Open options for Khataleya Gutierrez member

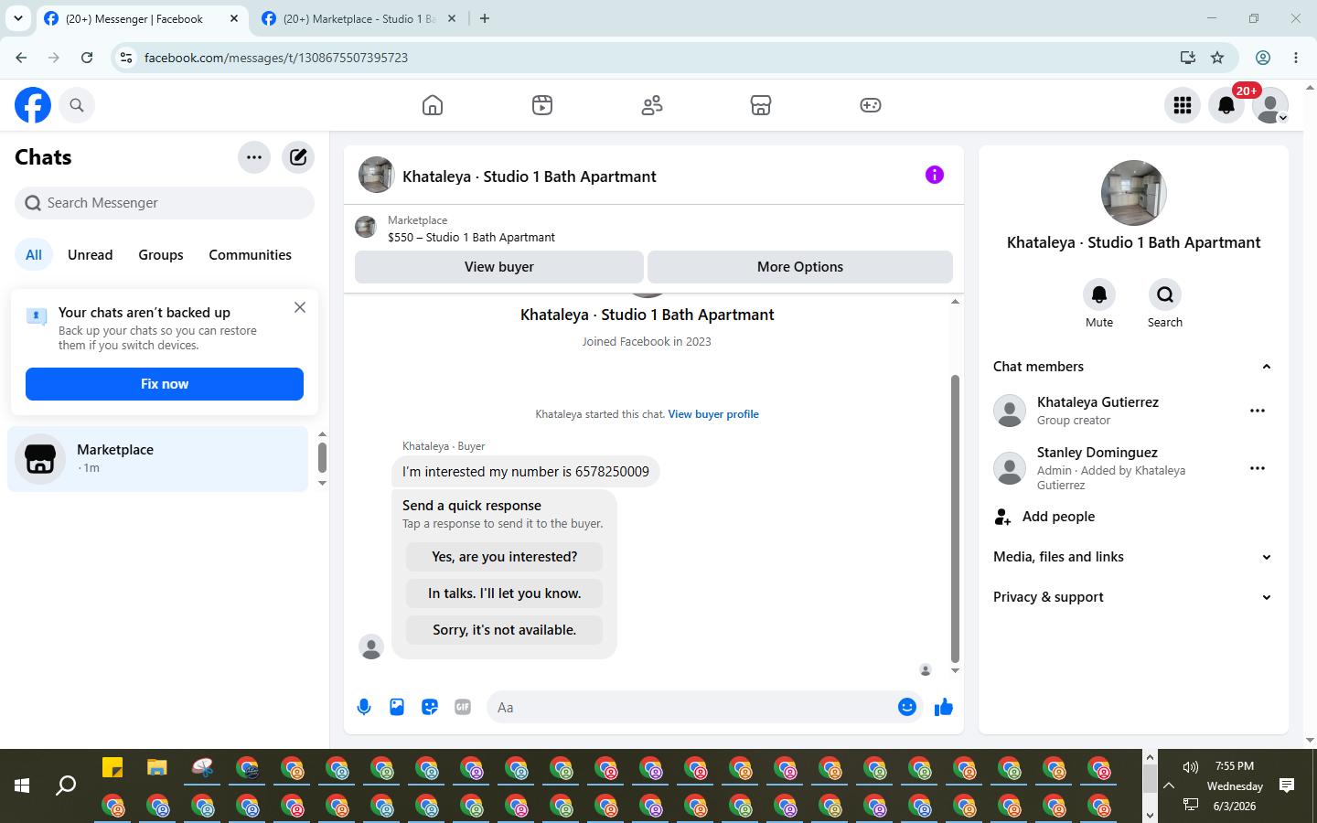(x=1258, y=411)
